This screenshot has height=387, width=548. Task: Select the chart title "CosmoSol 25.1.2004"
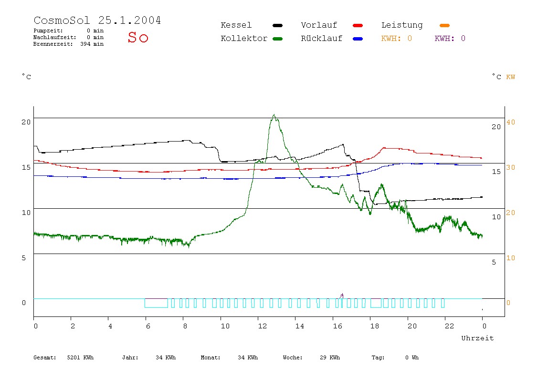(x=97, y=20)
